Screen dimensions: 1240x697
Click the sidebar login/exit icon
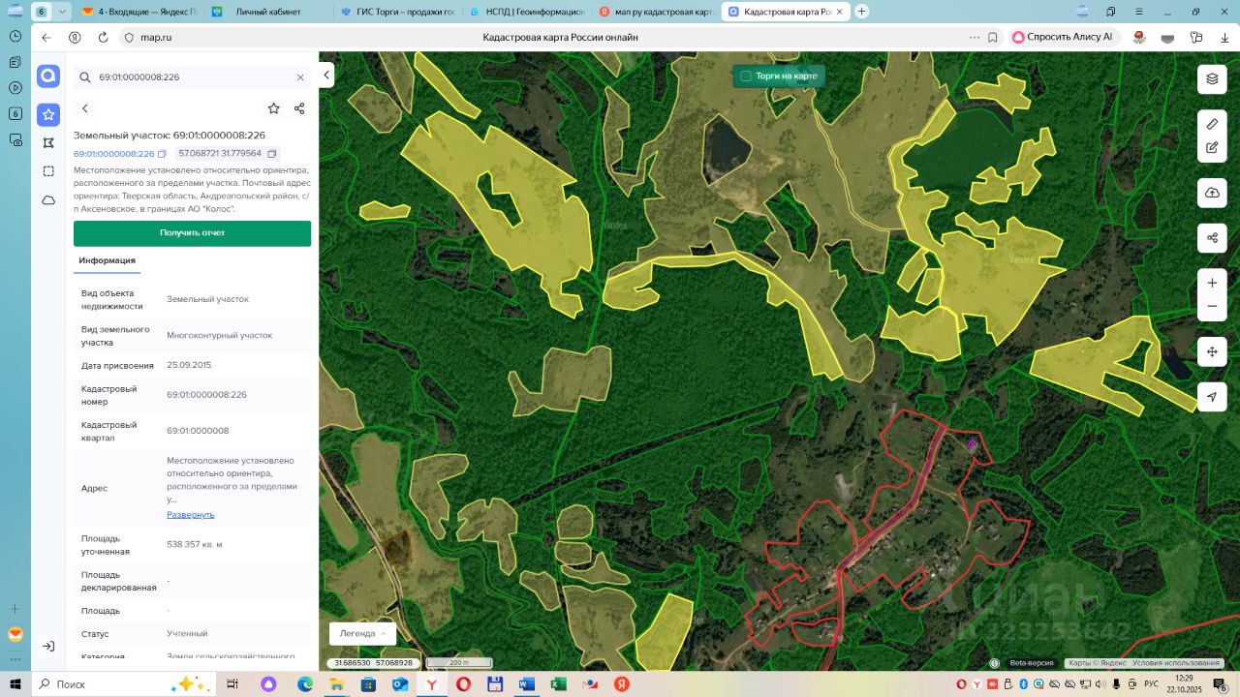coord(48,646)
